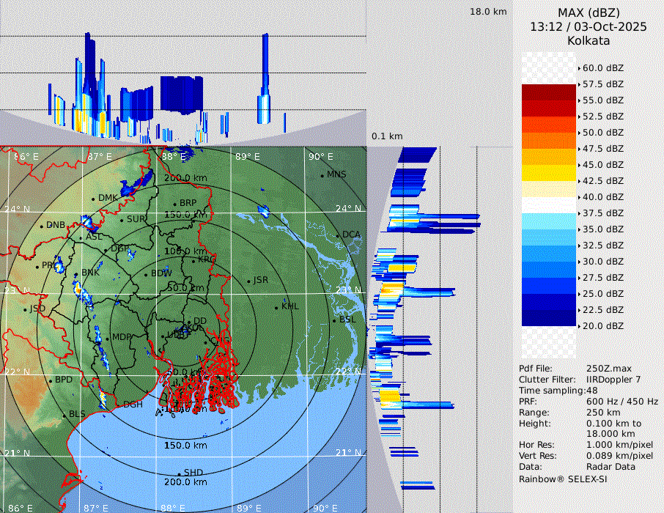The height and width of the screenshot is (513, 664).
Task: Click the arrow beside 60.0 dBZ label
Action: (x=579, y=68)
